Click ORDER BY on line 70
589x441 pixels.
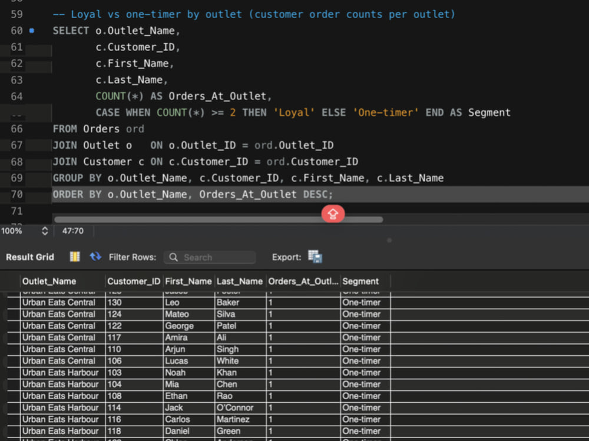[x=77, y=194]
